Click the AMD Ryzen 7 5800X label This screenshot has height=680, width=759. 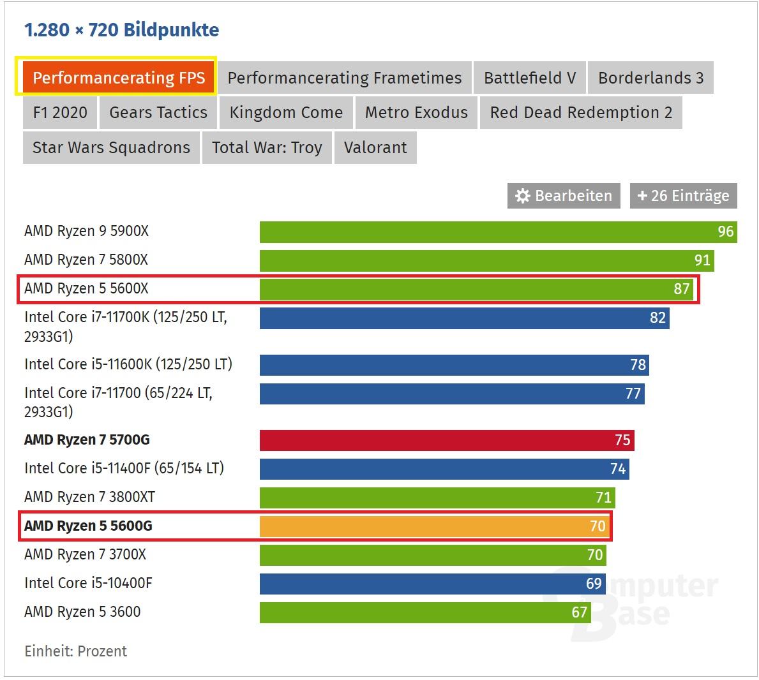[x=86, y=260]
